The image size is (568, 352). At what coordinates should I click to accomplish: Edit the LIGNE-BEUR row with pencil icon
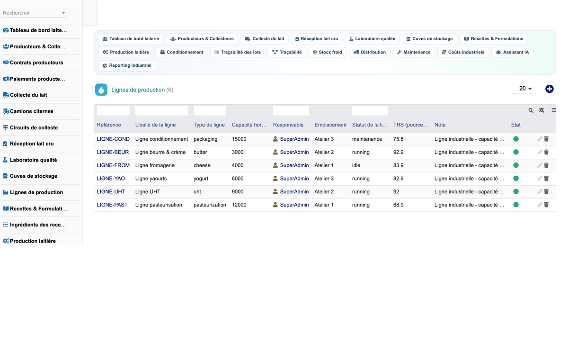click(x=540, y=152)
